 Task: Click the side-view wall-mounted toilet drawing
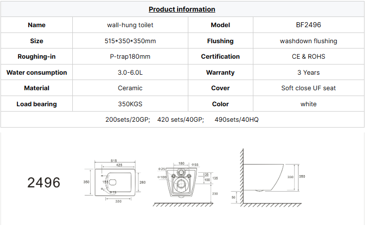pos(265,177)
